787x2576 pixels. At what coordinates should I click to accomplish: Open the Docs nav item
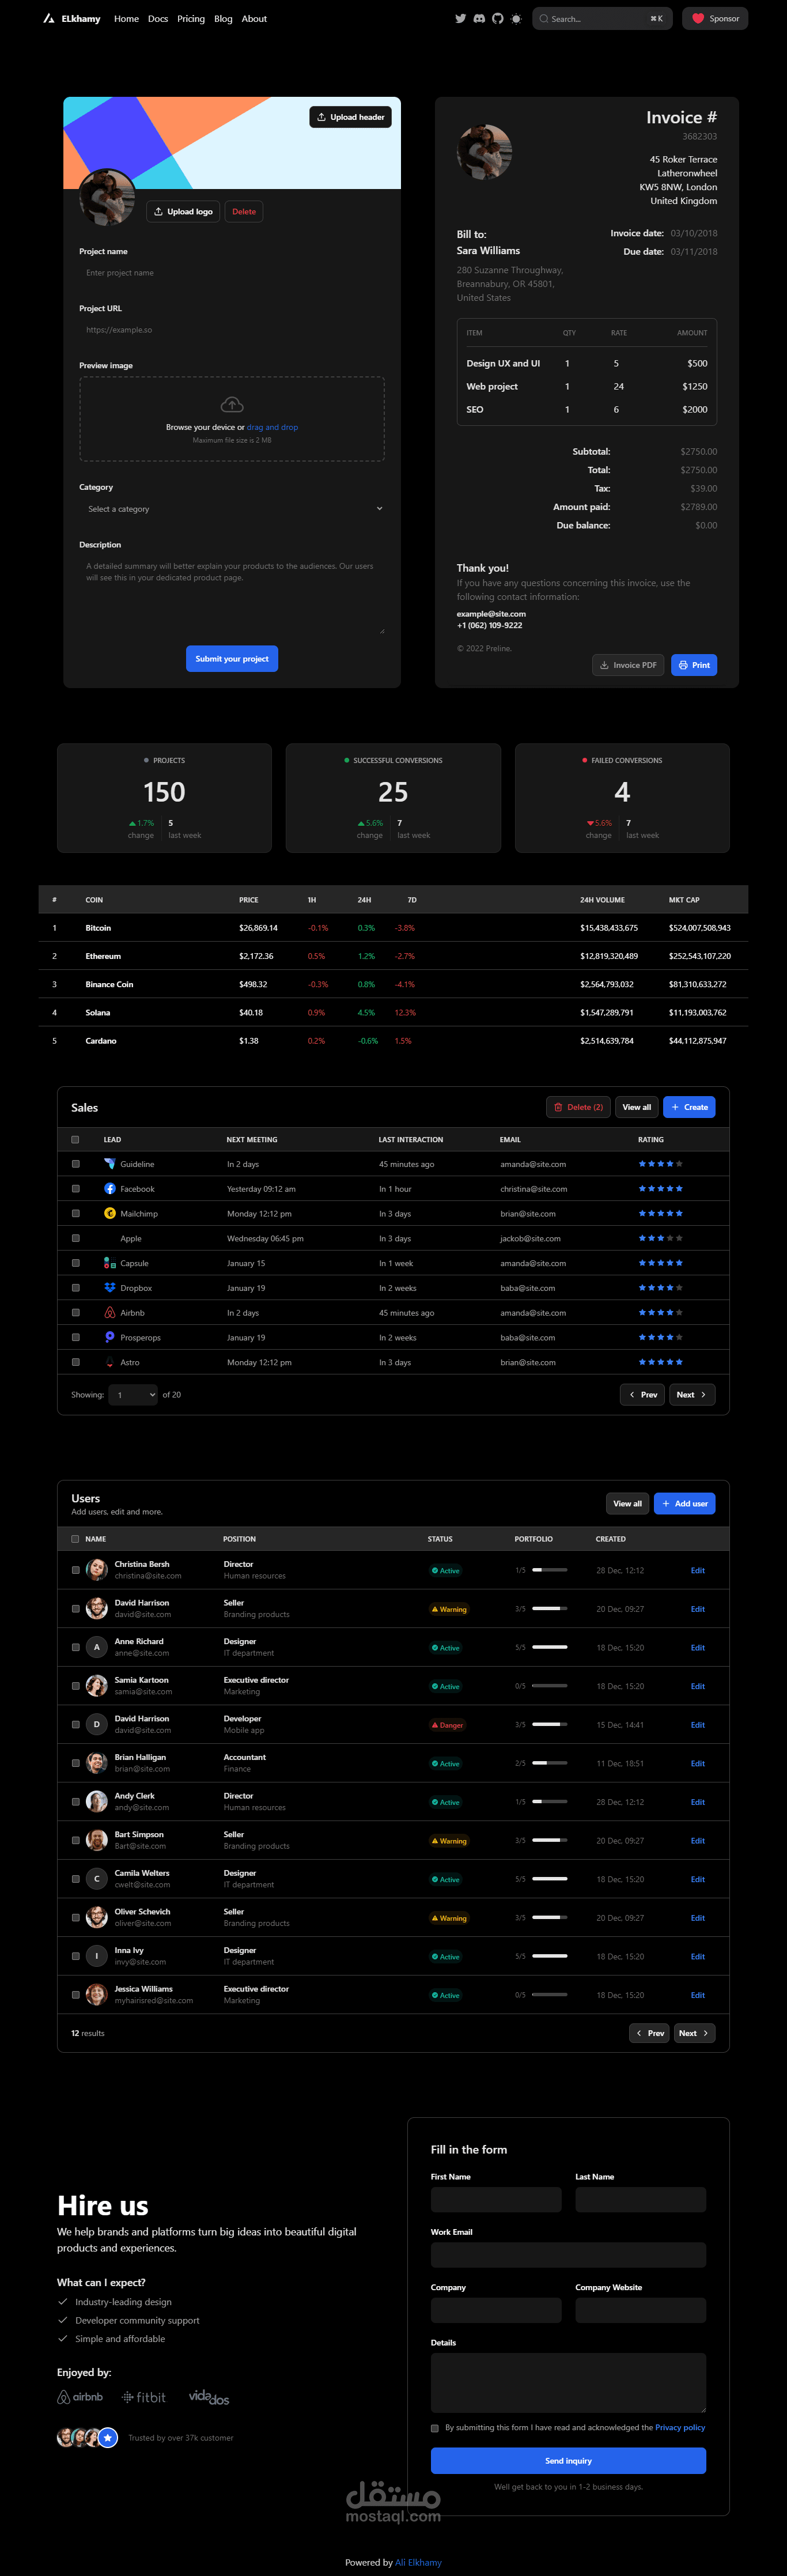[158, 19]
